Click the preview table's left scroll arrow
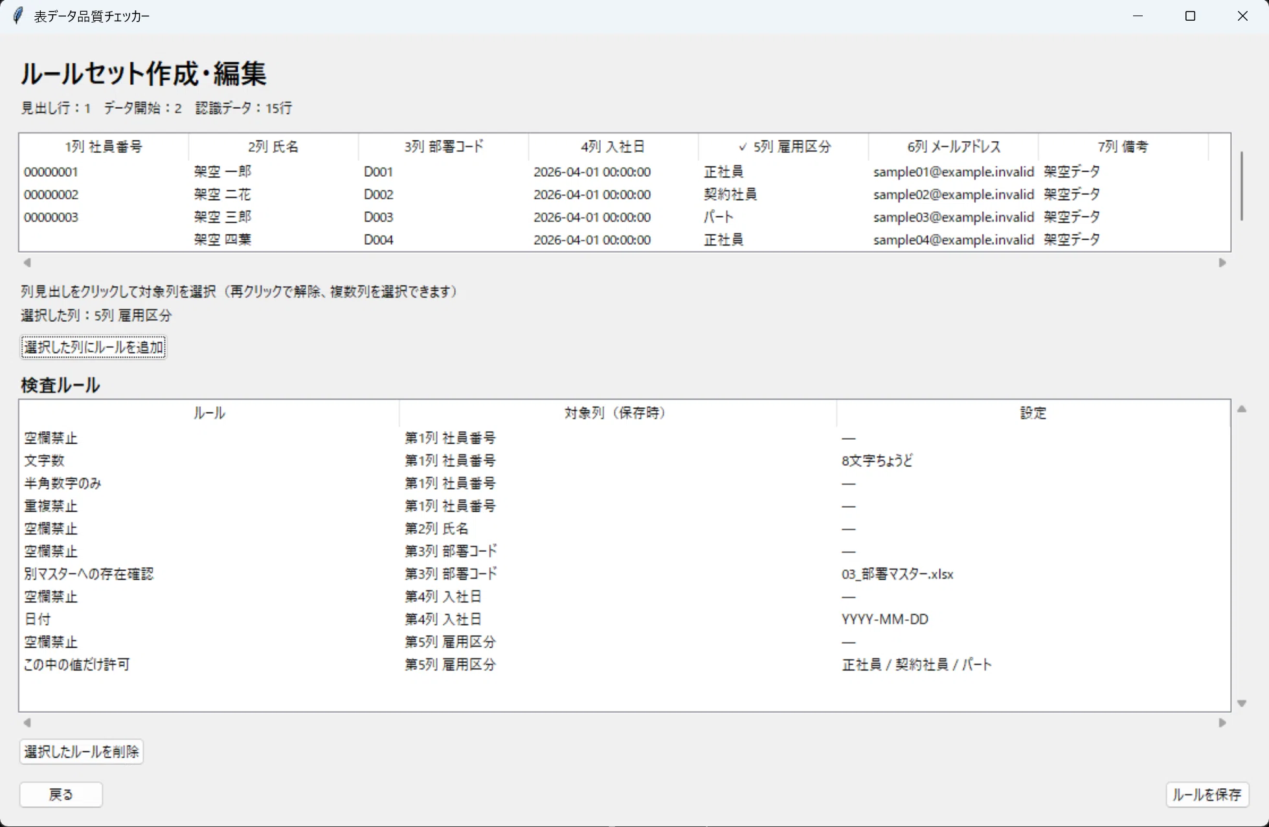This screenshot has width=1269, height=827. pyautogui.click(x=27, y=262)
